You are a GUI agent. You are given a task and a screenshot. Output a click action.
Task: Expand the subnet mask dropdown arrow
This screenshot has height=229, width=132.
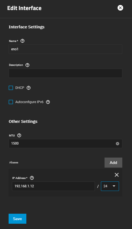pos(114,186)
